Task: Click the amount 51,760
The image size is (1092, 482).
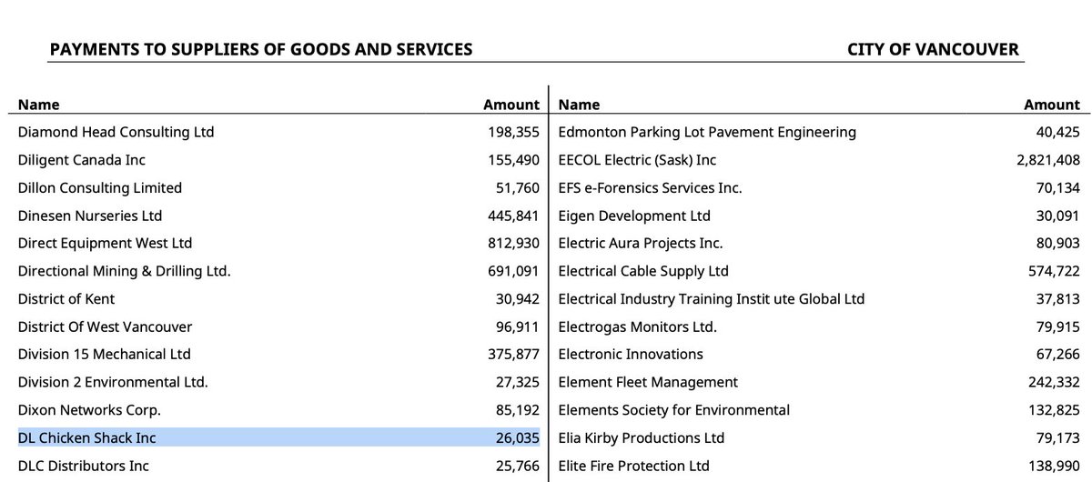Action: tap(518, 187)
